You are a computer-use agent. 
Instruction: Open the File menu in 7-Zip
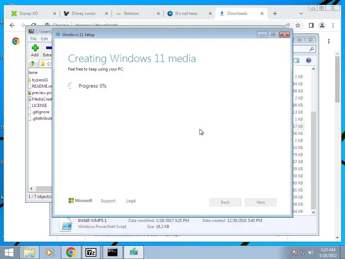(33, 38)
